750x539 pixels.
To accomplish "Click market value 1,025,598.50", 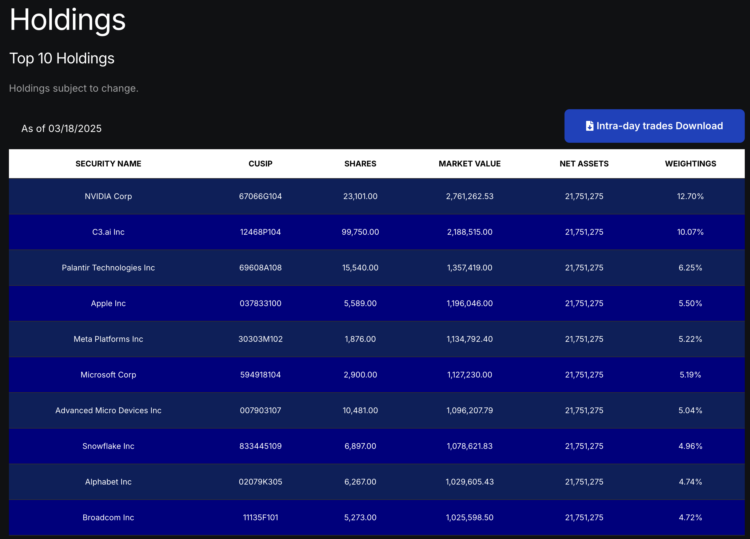I will pos(469,518).
